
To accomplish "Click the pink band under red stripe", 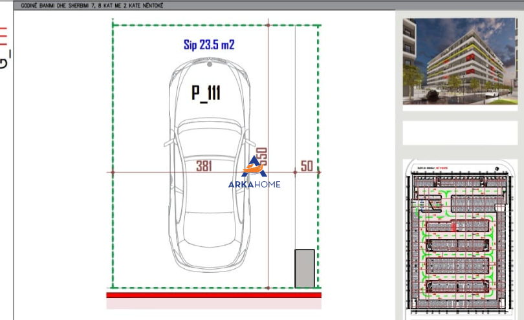I will pos(213,303).
